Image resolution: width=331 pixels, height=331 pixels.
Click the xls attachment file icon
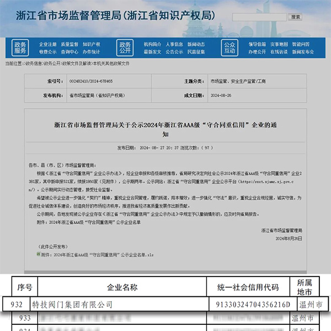click(x=39, y=254)
